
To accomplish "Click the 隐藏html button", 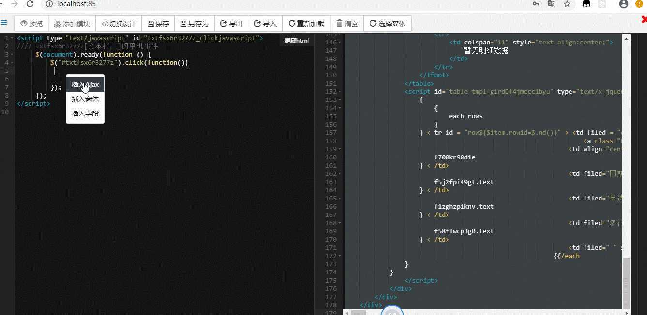I will [296, 41].
